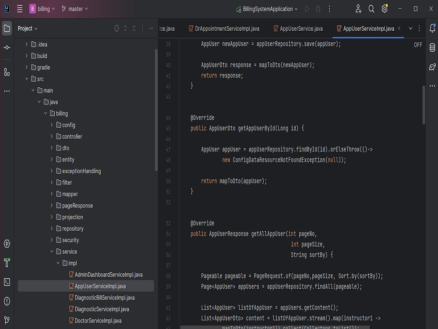Expand the controller folder
438x329 pixels.
(x=51, y=136)
